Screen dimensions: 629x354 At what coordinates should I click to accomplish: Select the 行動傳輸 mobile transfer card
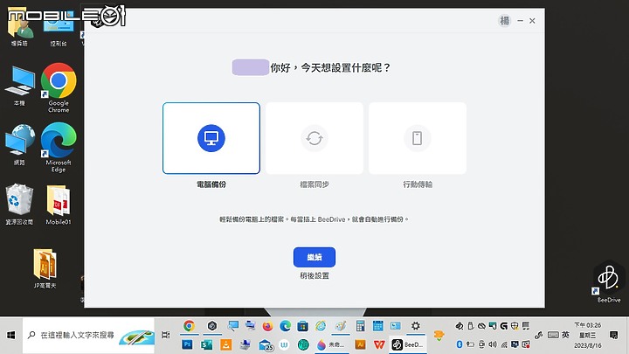pos(418,138)
